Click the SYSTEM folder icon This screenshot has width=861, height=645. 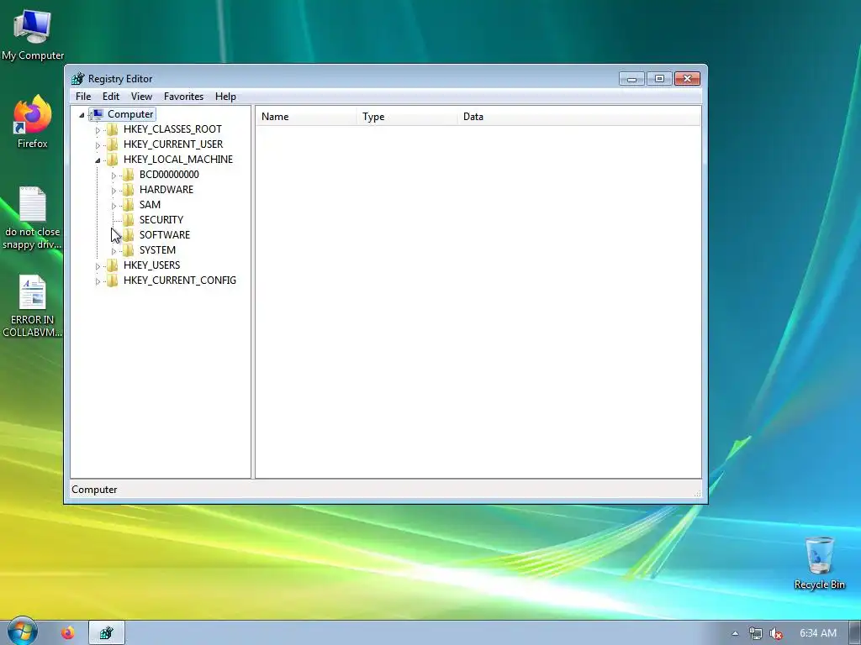point(129,250)
